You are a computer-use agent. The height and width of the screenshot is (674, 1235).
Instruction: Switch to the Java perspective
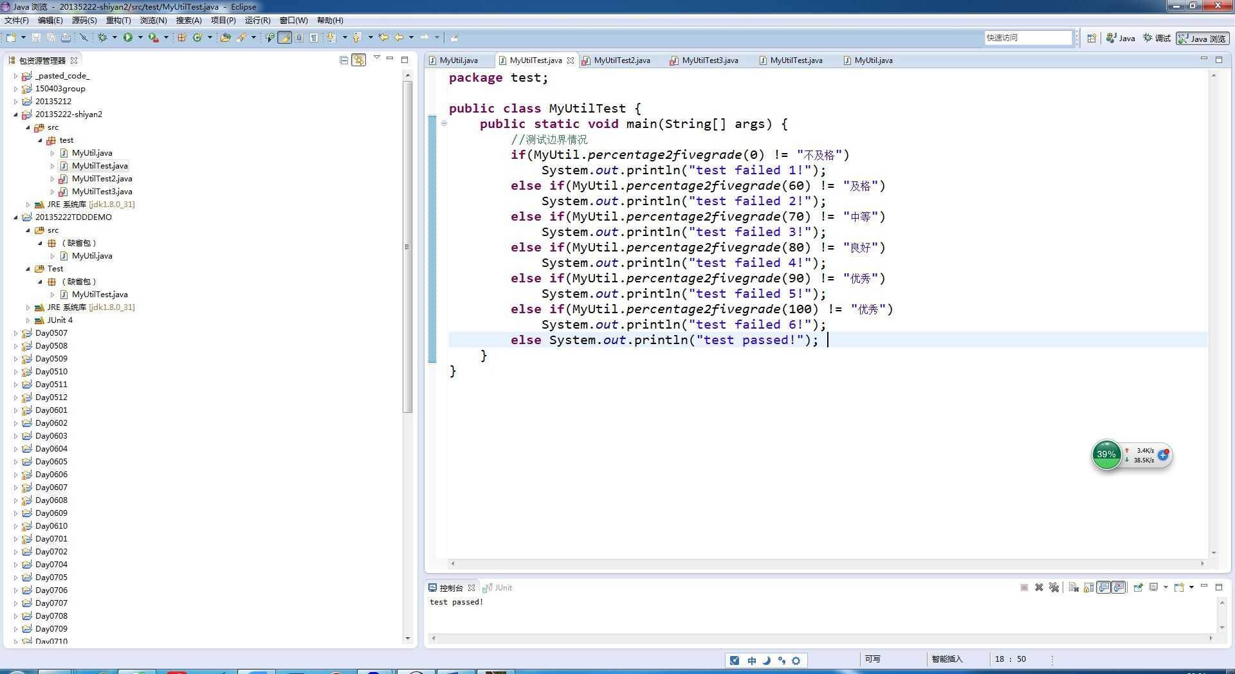click(1121, 39)
